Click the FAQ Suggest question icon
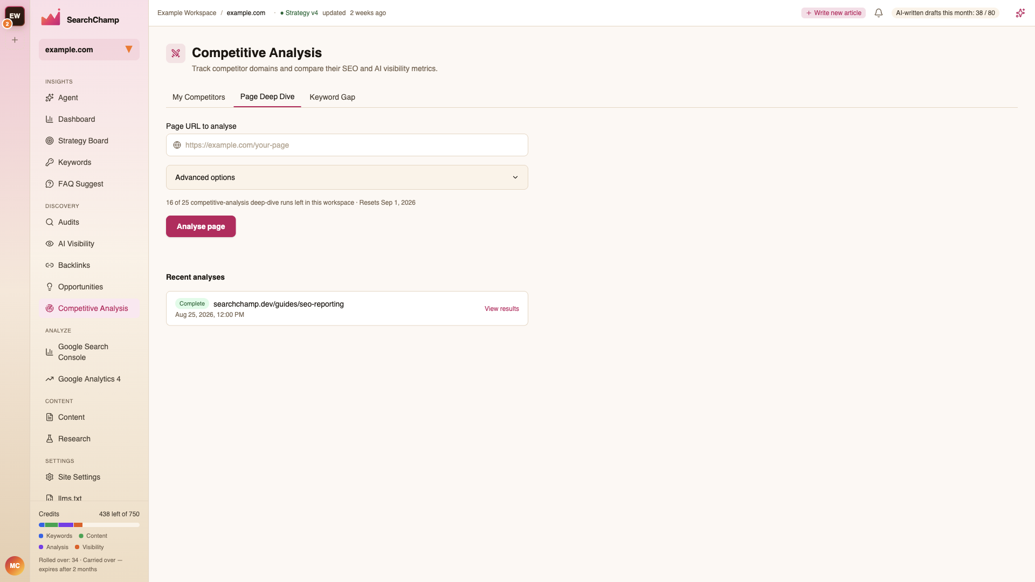The width and height of the screenshot is (1035, 582). (x=50, y=184)
